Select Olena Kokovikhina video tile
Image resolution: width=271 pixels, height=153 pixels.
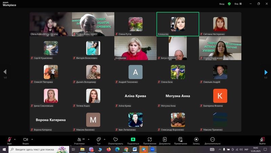tap(51, 24)
